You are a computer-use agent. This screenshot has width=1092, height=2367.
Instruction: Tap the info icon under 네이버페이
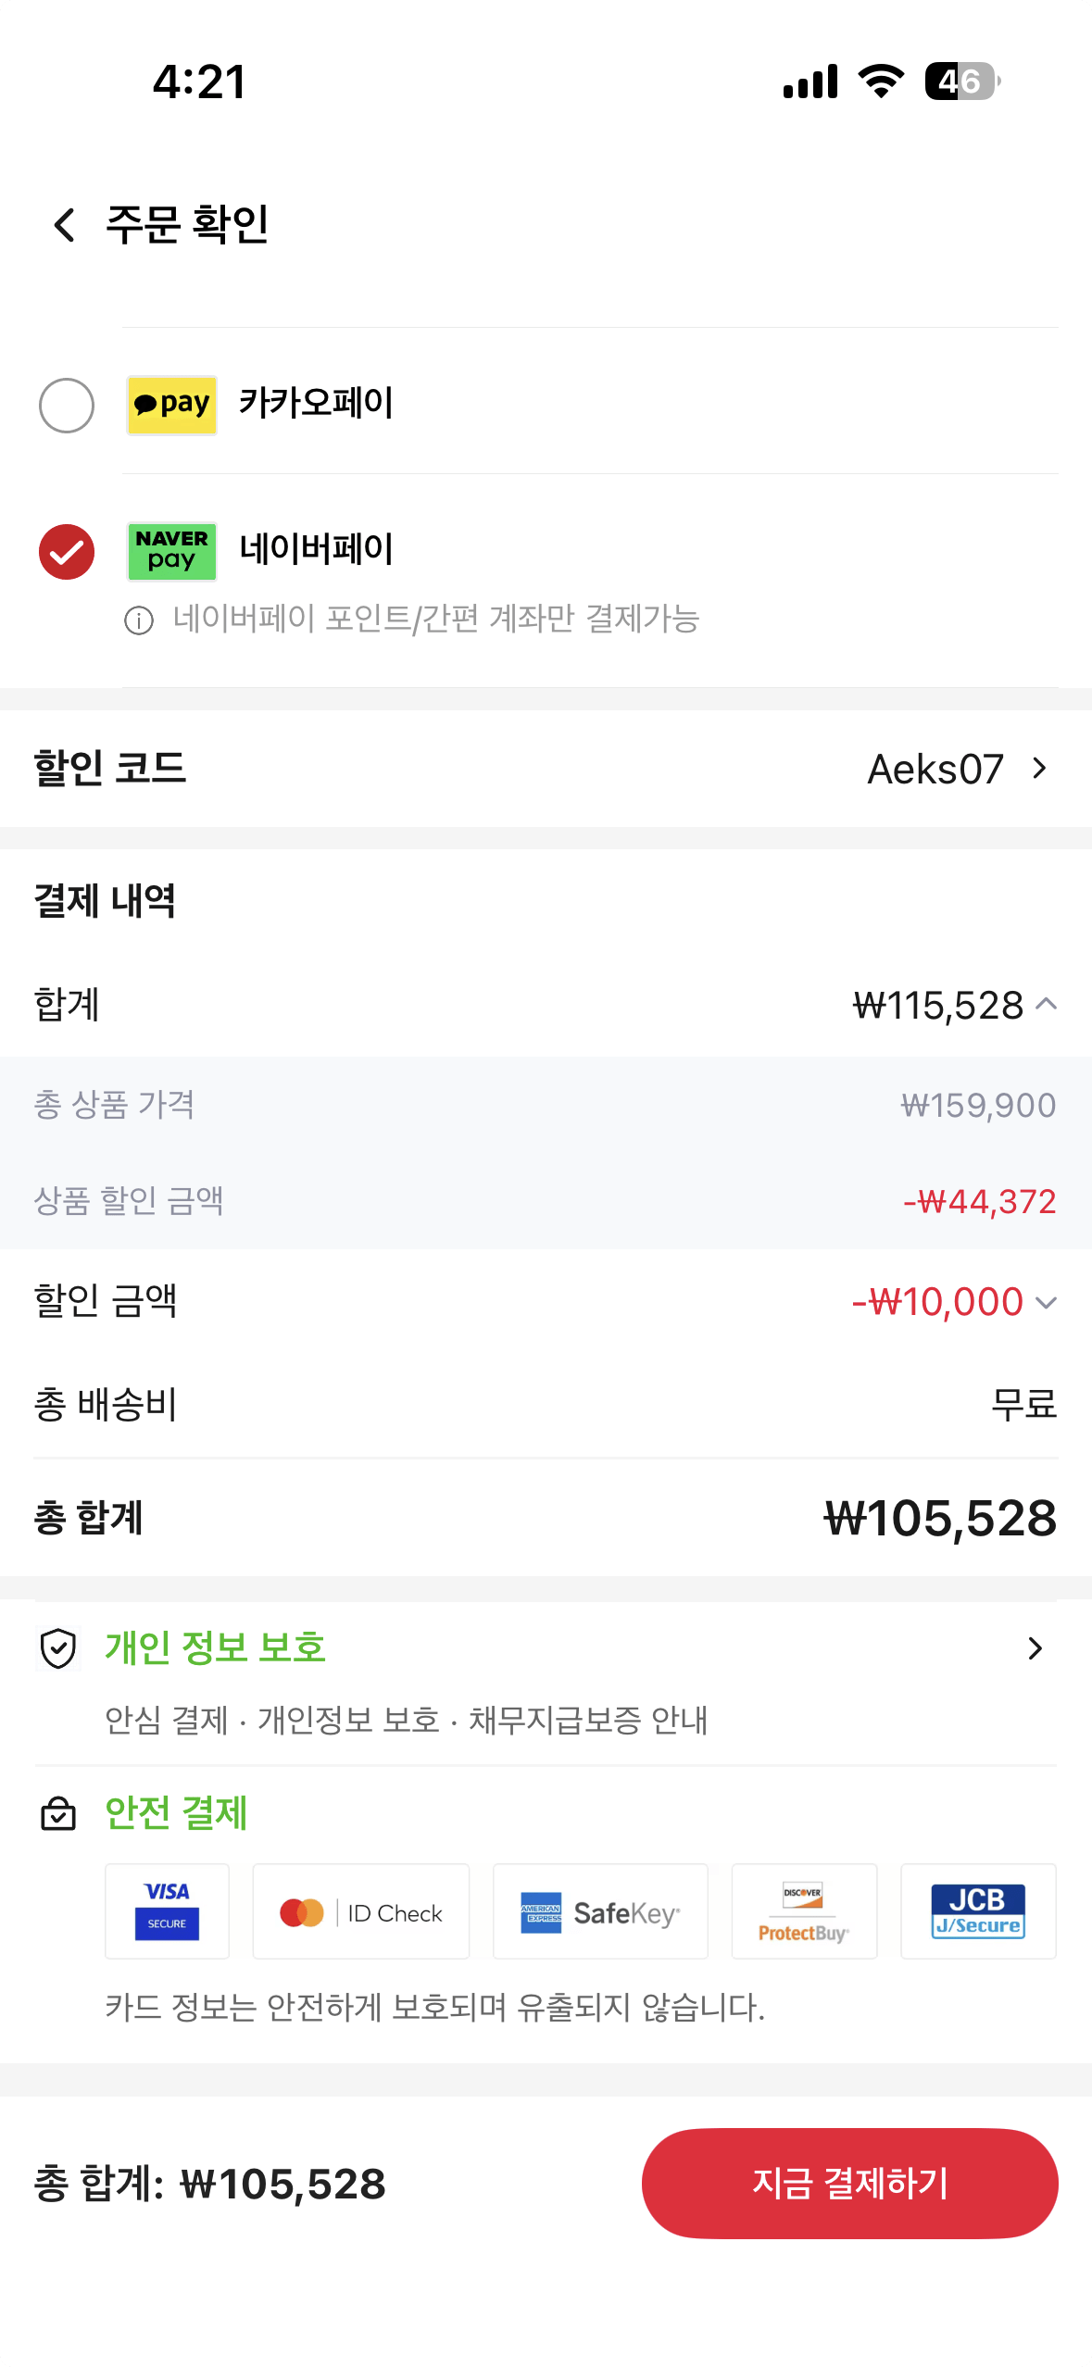pos(139,620)
